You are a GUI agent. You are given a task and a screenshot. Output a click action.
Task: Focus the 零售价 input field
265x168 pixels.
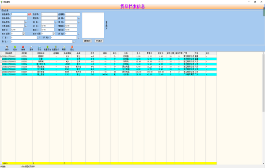(71, 26)
